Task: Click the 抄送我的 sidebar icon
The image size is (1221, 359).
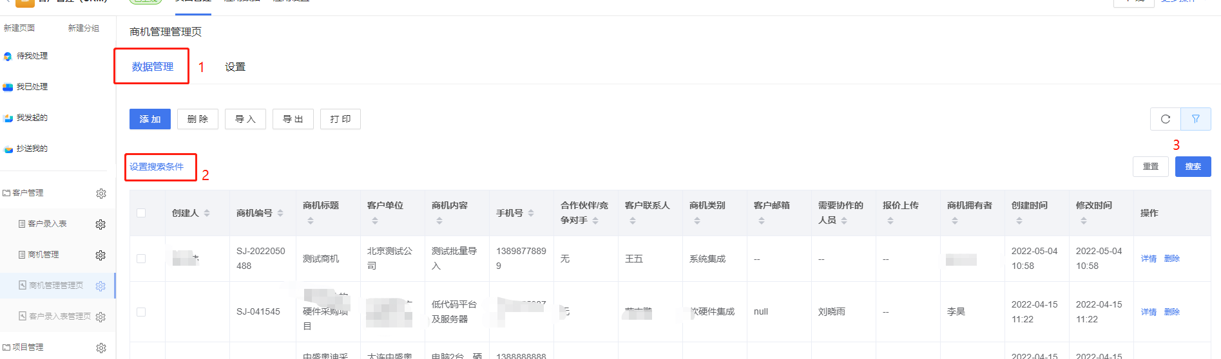Action: 8,149
